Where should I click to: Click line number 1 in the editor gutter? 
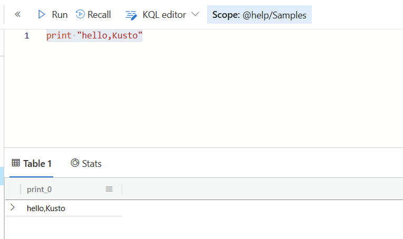tap(26, 36)
